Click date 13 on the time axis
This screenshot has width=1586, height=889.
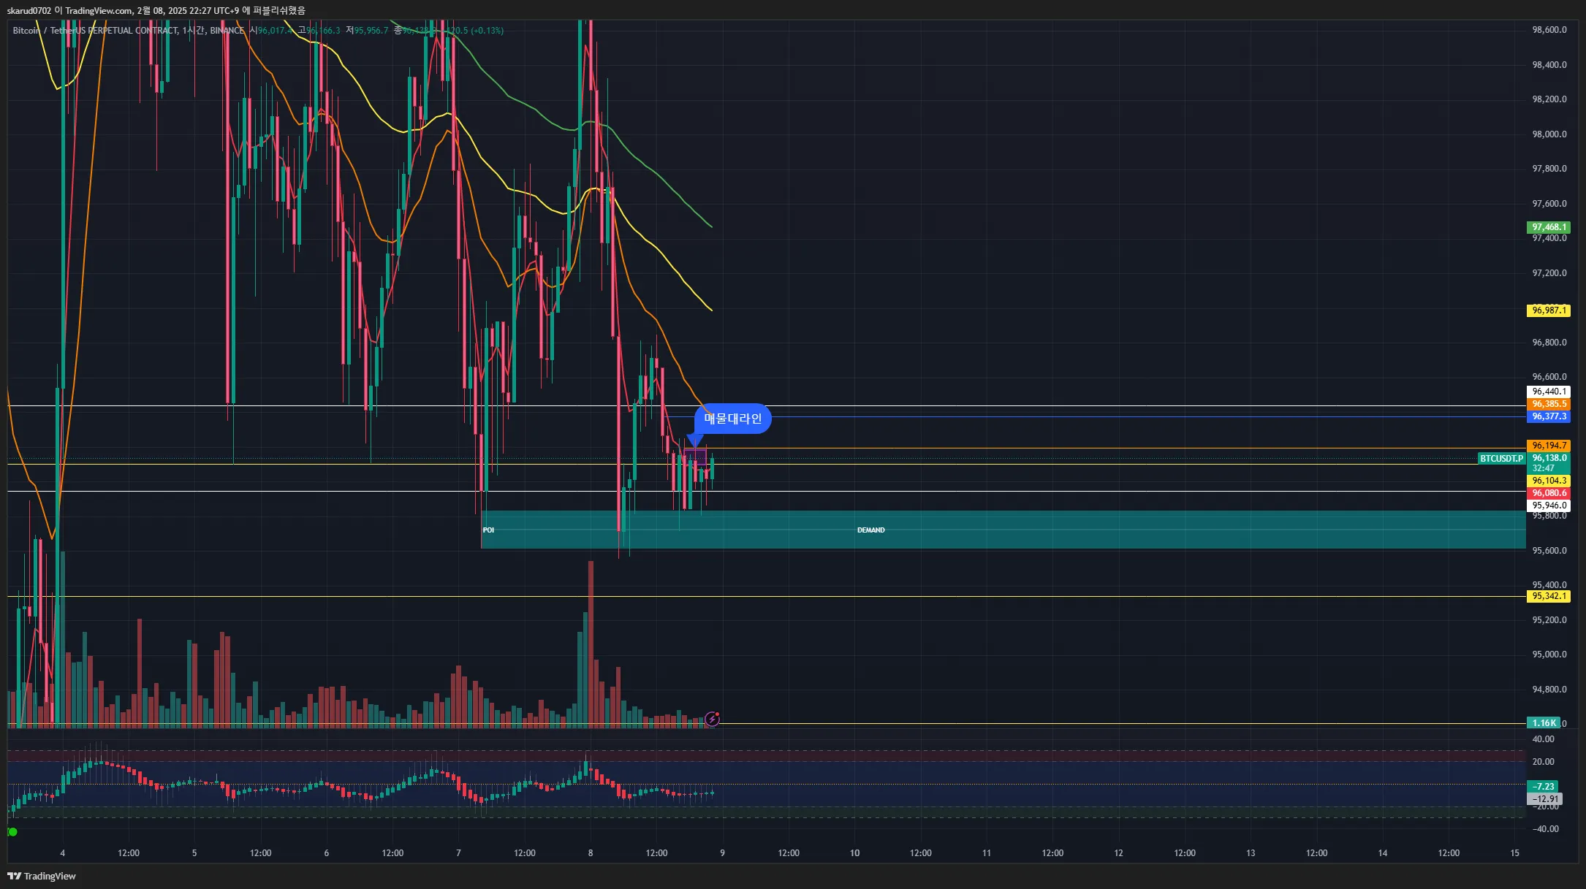point(1251,853)
